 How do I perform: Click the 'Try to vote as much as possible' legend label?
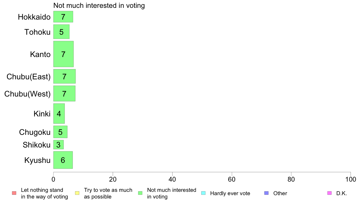pyautogui.click(x=108, y=193)
